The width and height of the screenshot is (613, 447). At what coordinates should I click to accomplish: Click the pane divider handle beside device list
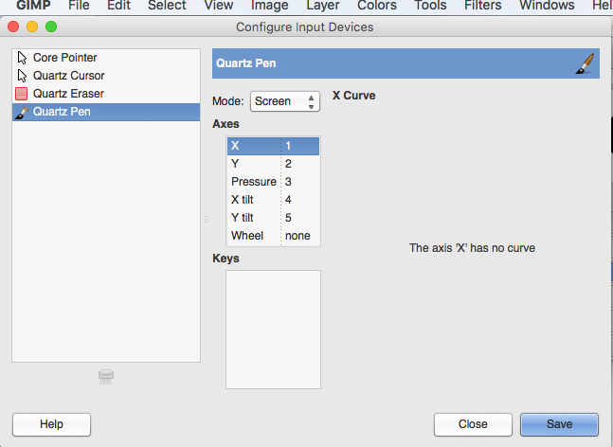click(207, 219)
